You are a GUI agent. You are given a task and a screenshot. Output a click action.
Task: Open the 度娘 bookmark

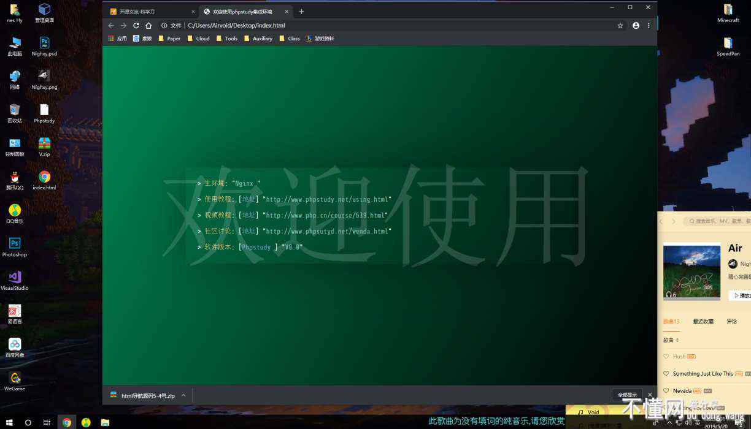142,39
